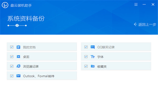Select step 2 in progress indicator
This screenshot has width=158, height=94.
pos(17,26)
